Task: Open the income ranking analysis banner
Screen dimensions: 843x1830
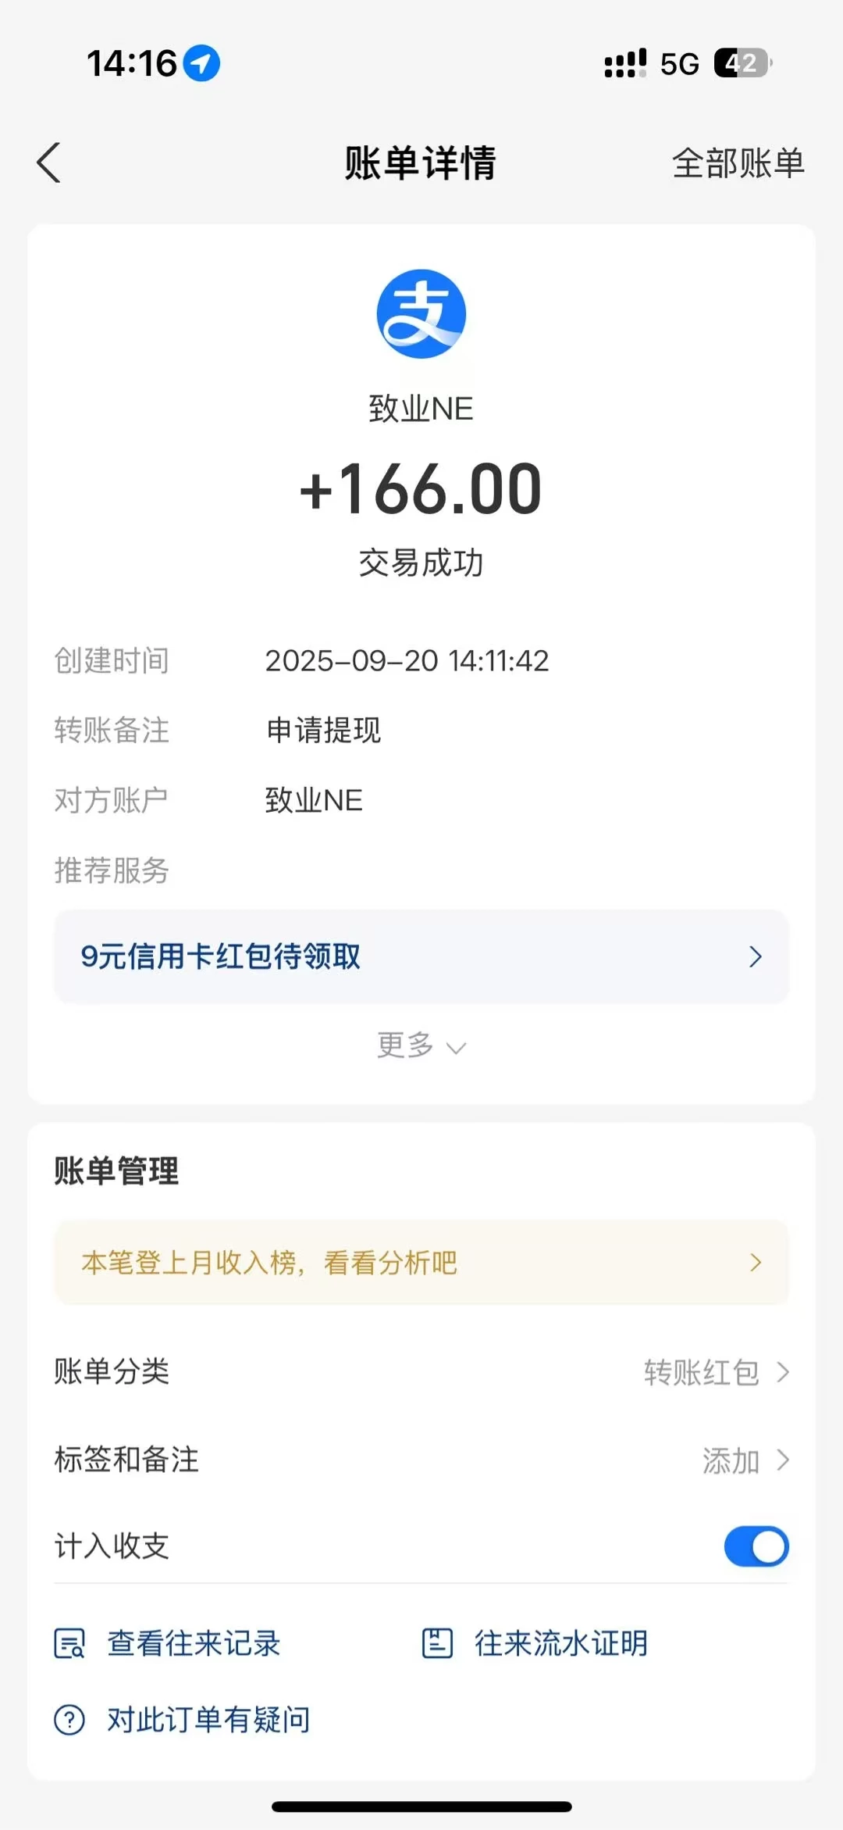Action: point(421,1262)
